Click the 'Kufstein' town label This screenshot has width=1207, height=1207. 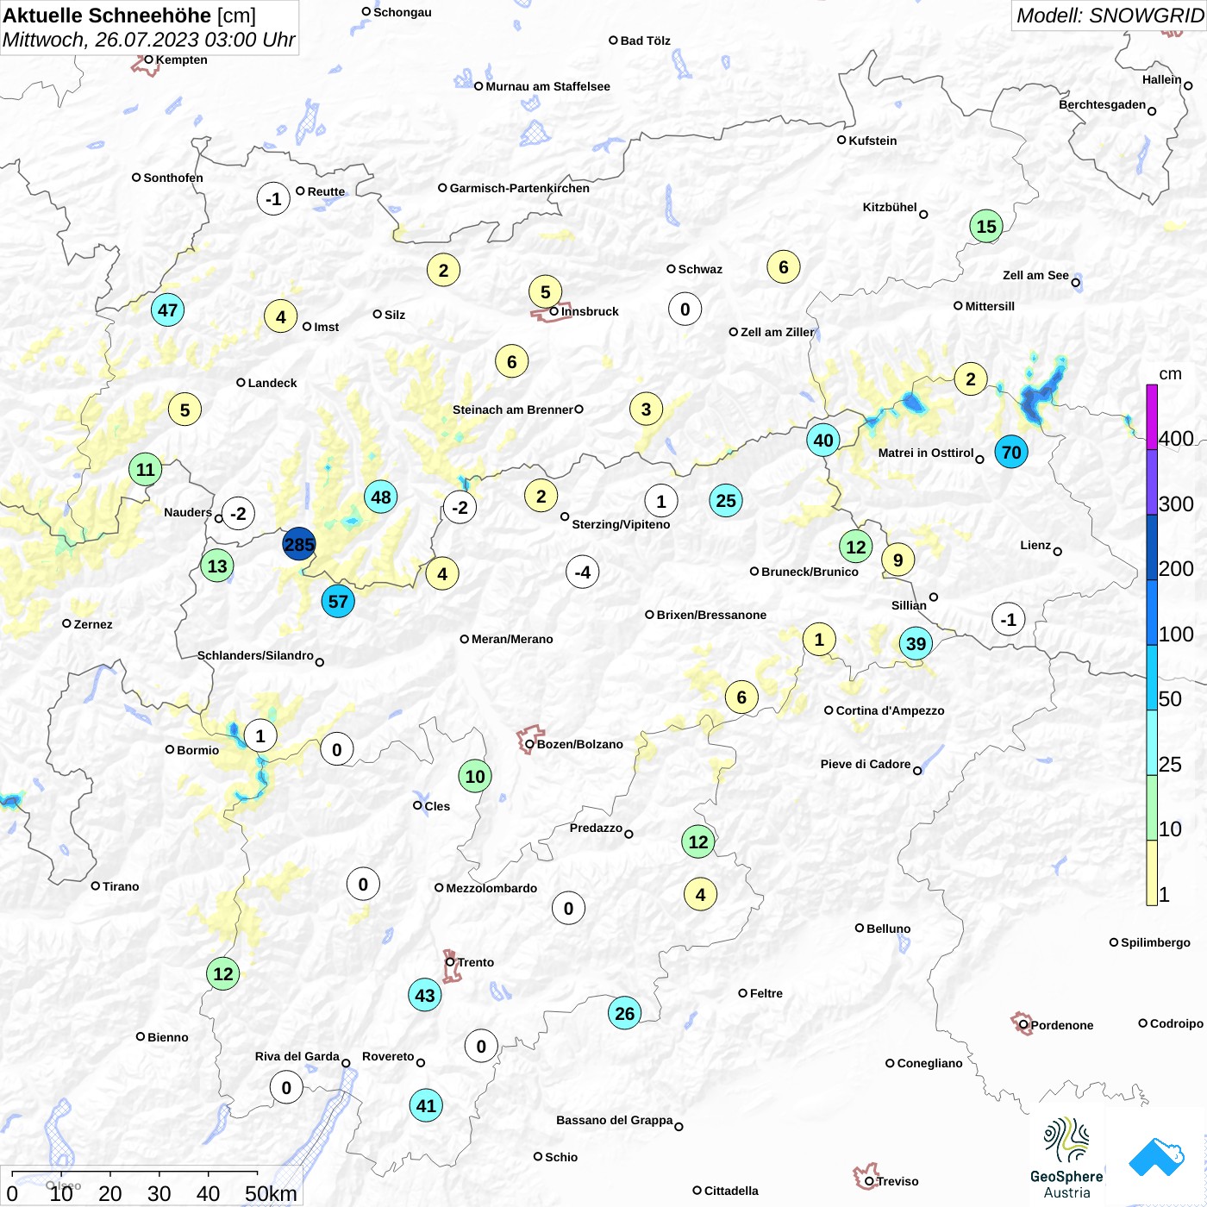(872, 141)
